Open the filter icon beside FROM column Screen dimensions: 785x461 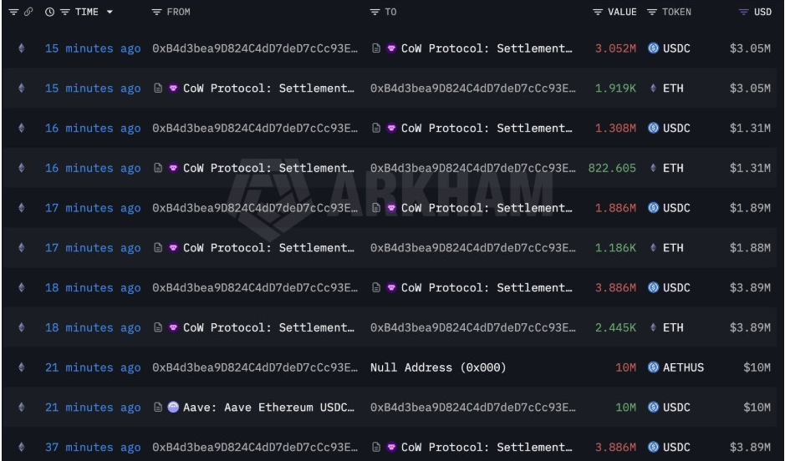click(156, 12)
